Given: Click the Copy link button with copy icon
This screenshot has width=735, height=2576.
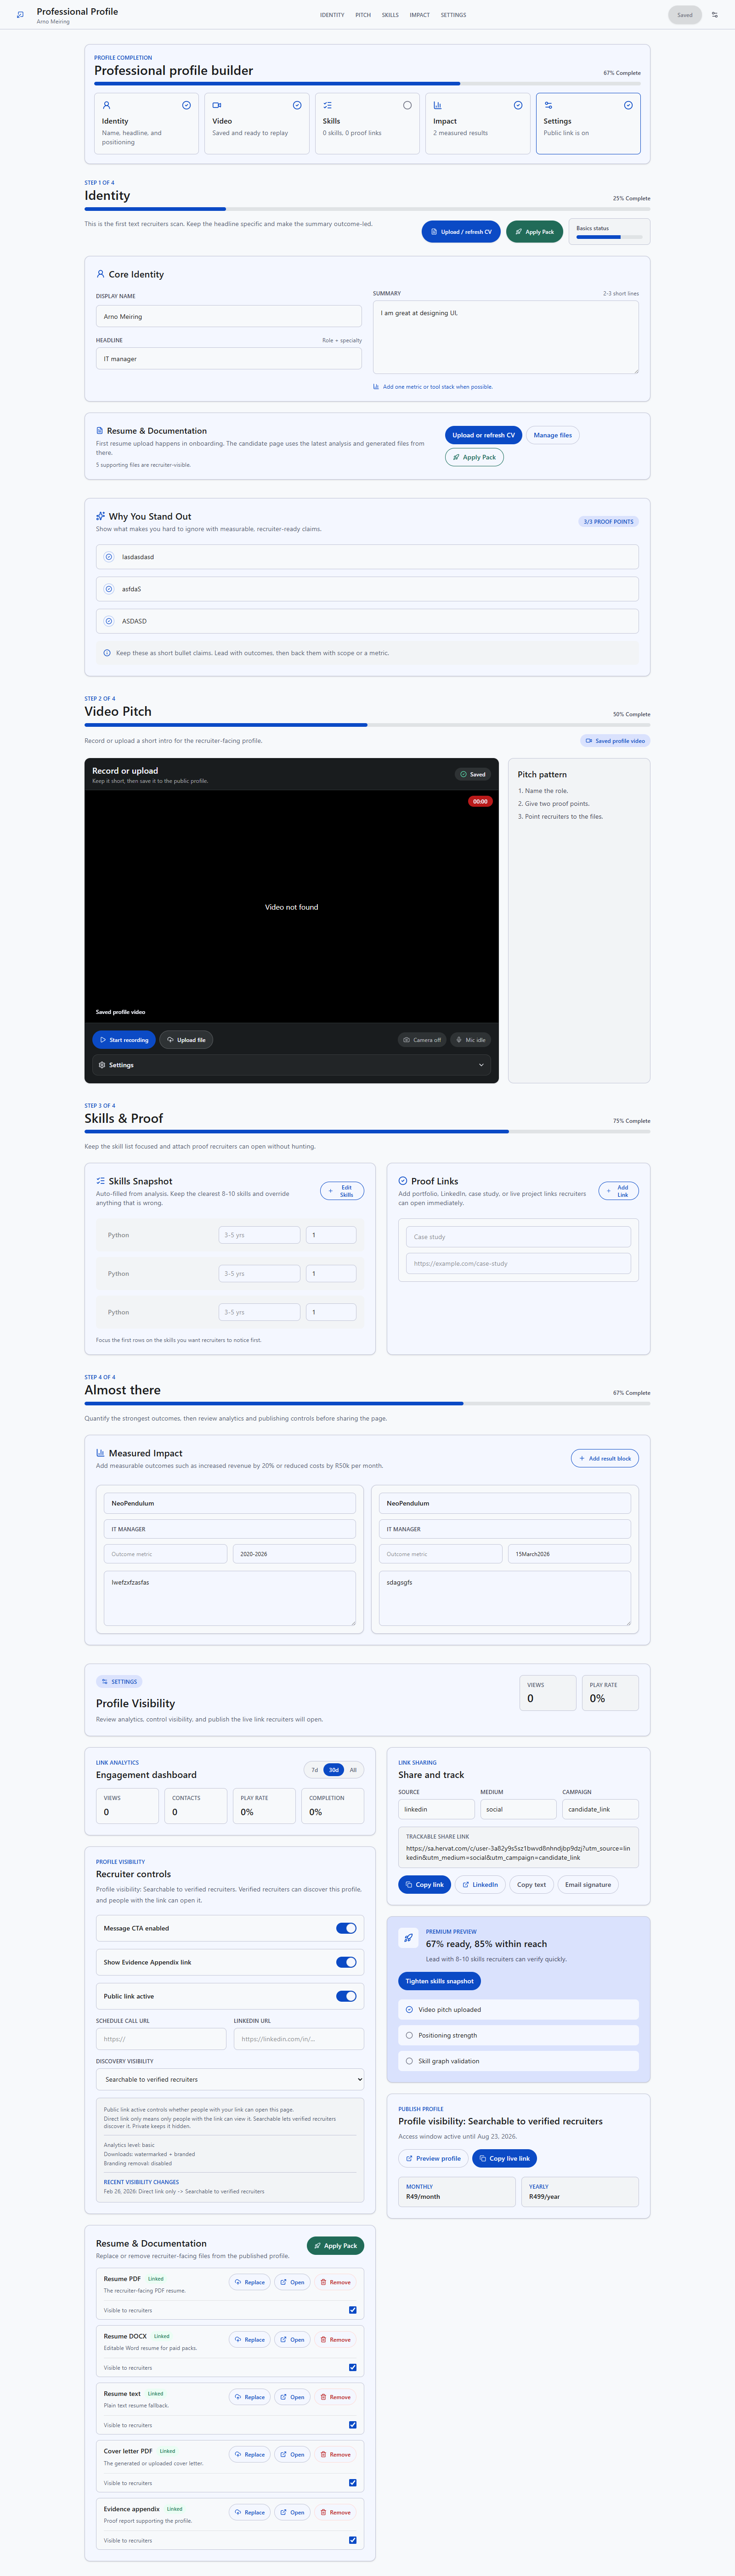Looking at the screenshot, I should pos(424,1885).
